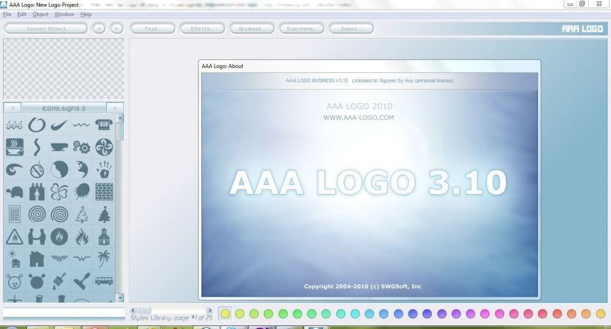The image size is (611, 329).
Task: Select the cyan style swatch
Action: tap(355, 313)
